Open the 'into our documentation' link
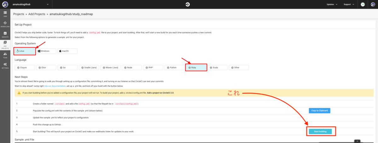This screenshot has width=378, height=143. [x=54, y=86]
